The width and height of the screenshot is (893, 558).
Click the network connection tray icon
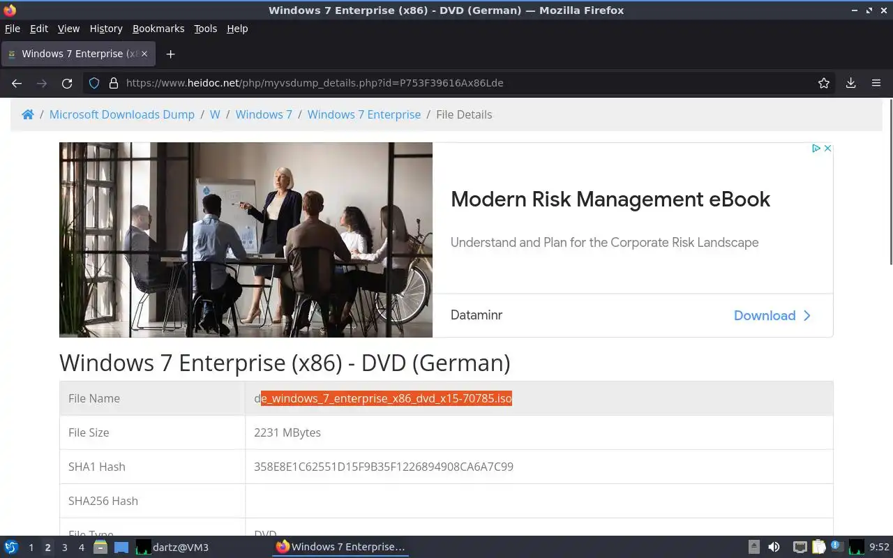(x=800, y=547)
